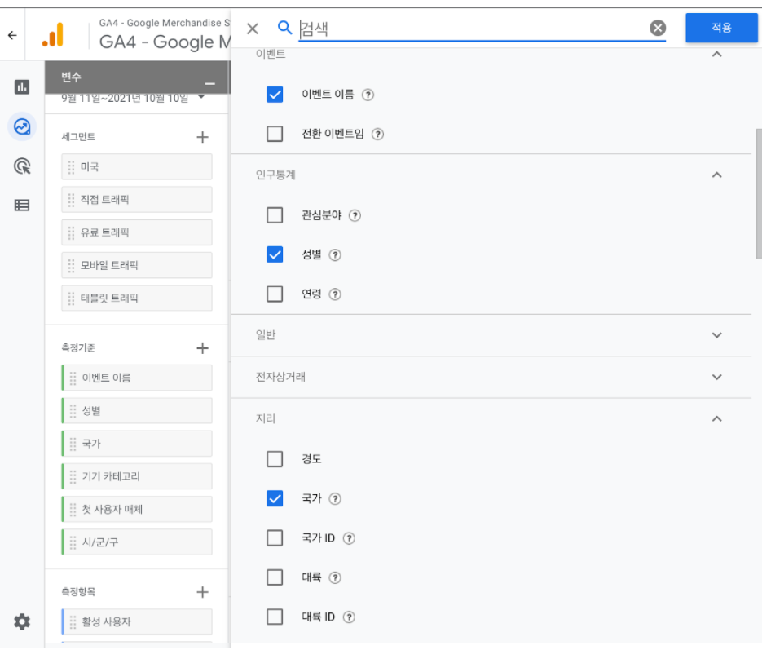Collapse the 지리 section
Image resolution: width=771 pixels, height=650 pixels.
tap(717, 418)
